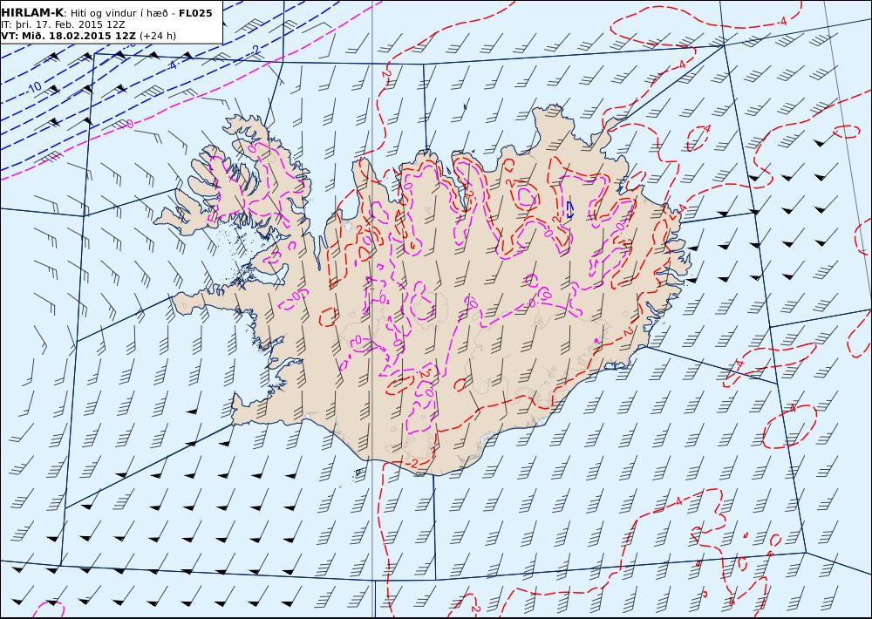Image resolution: width=872 pixels, height=619 pixels.
Task: Click the valid time 'VT: Mið. 18.02.2015 12Z'
Action: [68, 36]
